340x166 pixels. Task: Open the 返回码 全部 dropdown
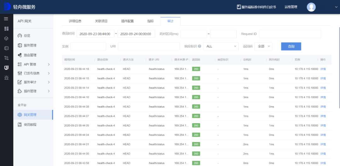263,46
